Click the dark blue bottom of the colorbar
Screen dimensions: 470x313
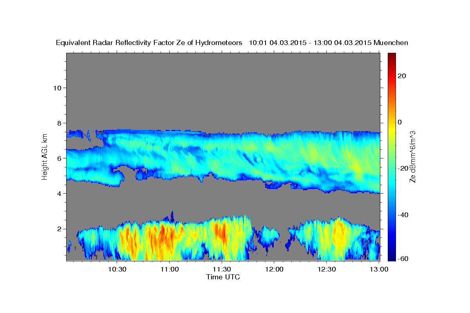click(391, 256)
